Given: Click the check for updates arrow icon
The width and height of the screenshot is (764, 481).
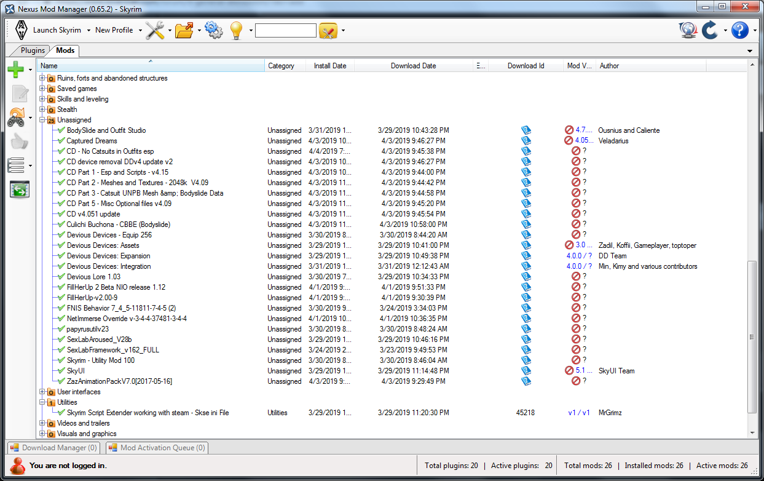Looking at the screenshot, I should coord(710,30).
